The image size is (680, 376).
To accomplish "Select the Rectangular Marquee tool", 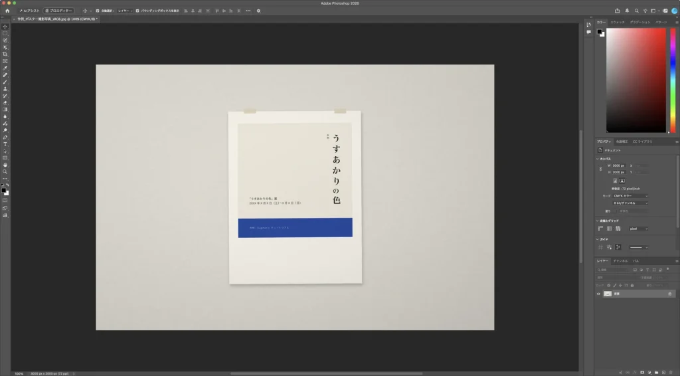I will (x=5, y=33).
